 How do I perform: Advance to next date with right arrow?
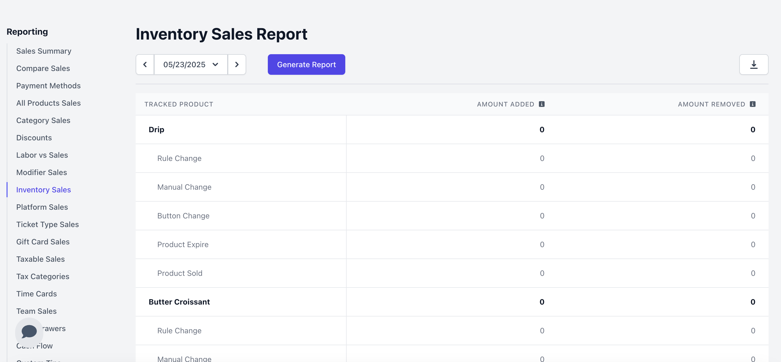237,64
